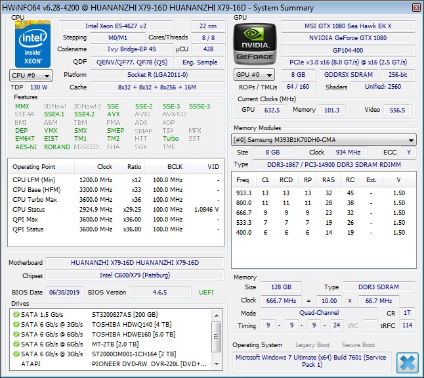Select the 800.0 frequency timing row

click(x=324, y=203)
